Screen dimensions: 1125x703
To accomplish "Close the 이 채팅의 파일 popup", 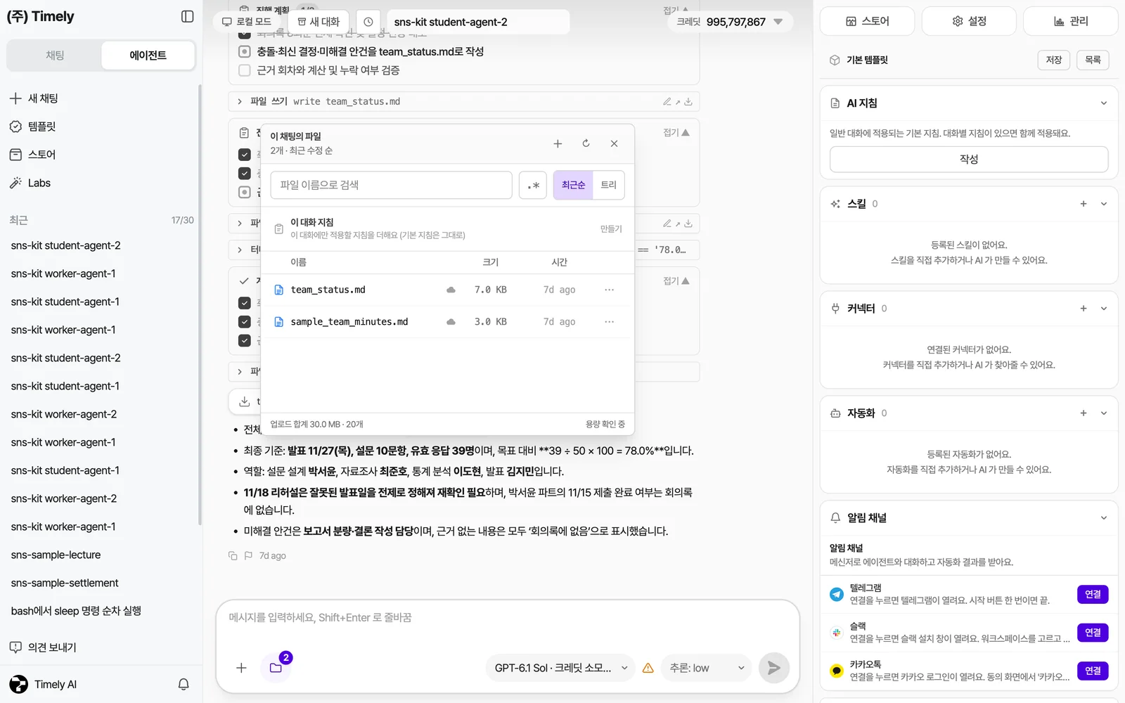I will tap(614, 143).
